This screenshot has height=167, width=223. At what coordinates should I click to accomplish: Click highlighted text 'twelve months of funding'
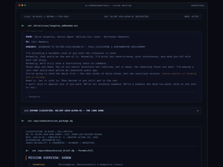pyautogui.click(x=179, y=73)
